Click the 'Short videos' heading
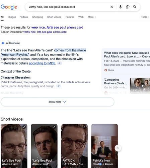This screenshot has width=150, height=168. point(12,119)
